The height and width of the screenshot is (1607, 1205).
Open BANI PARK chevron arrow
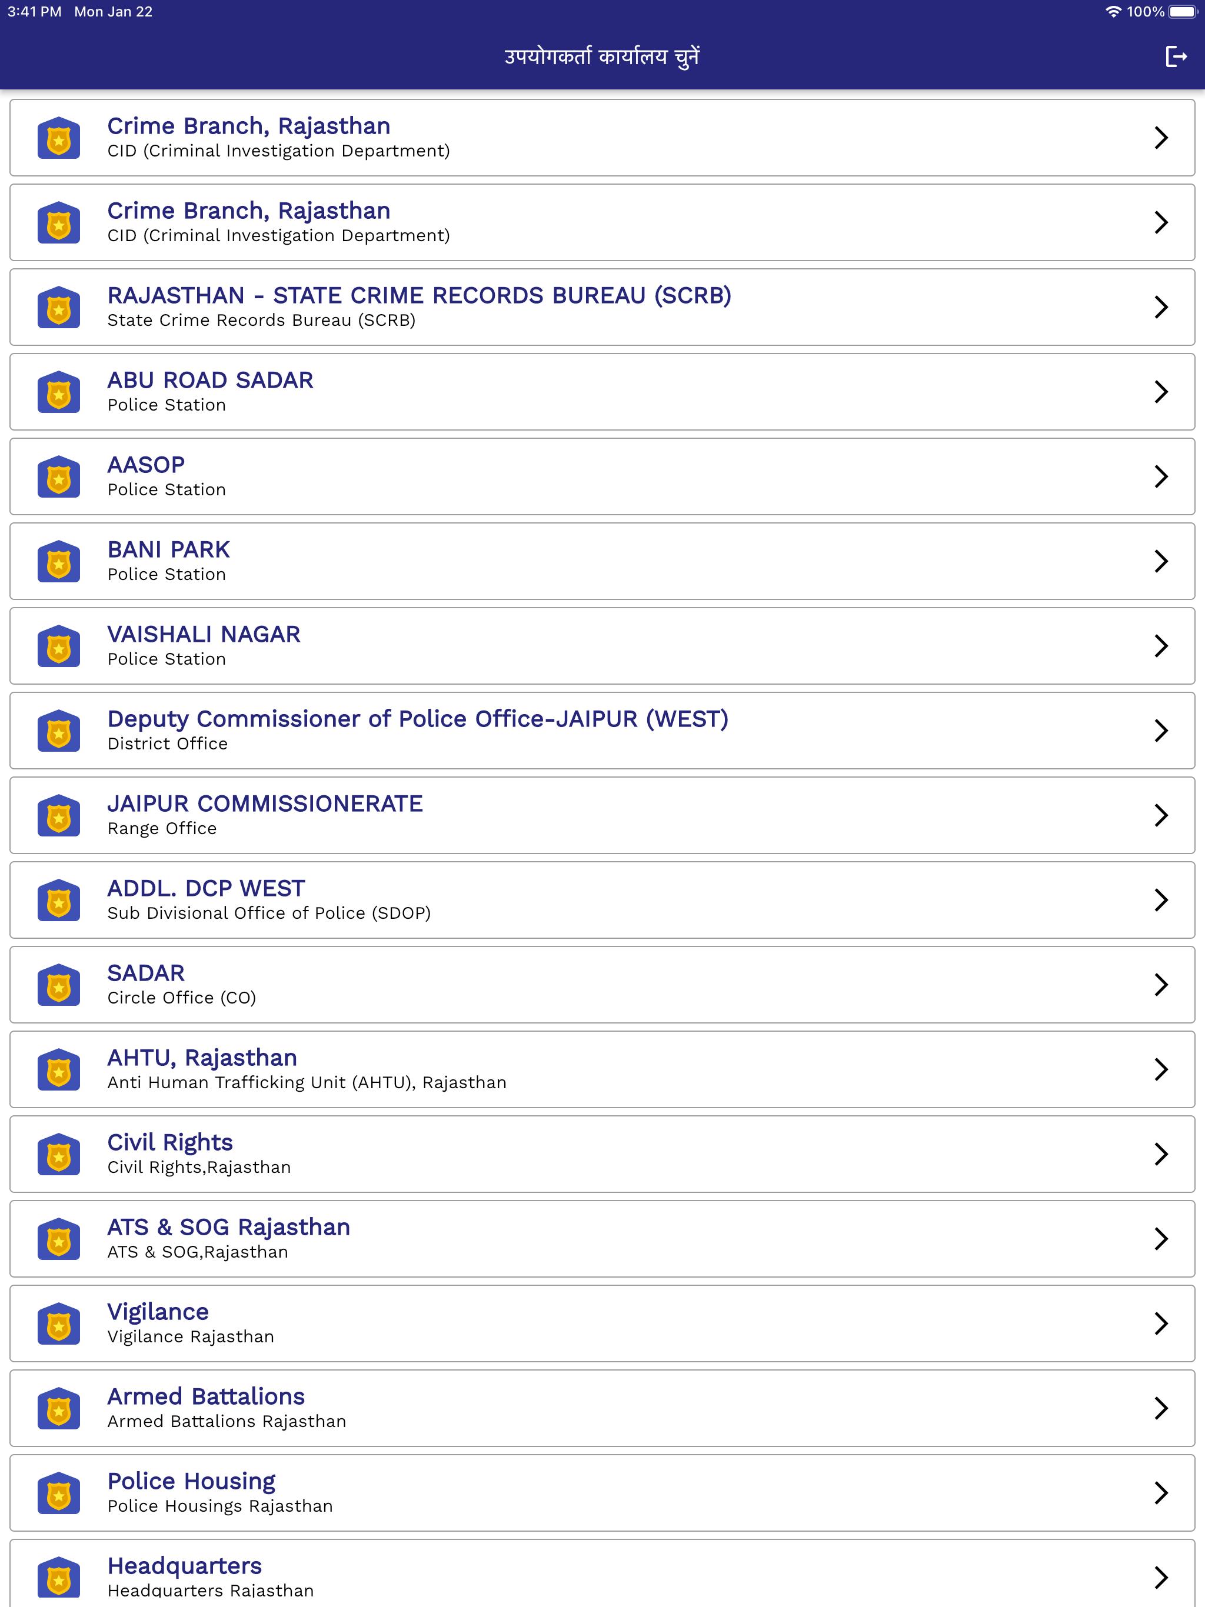[1161, 562]
